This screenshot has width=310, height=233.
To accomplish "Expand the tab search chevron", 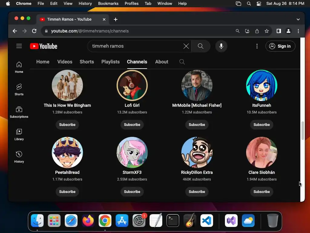I will [x=298, y=19].
